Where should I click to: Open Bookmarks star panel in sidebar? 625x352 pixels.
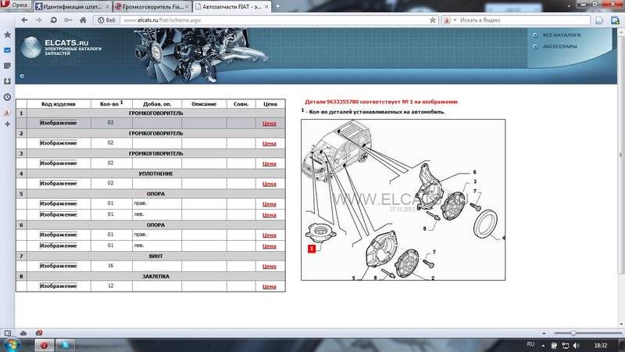tap(7, 35)
